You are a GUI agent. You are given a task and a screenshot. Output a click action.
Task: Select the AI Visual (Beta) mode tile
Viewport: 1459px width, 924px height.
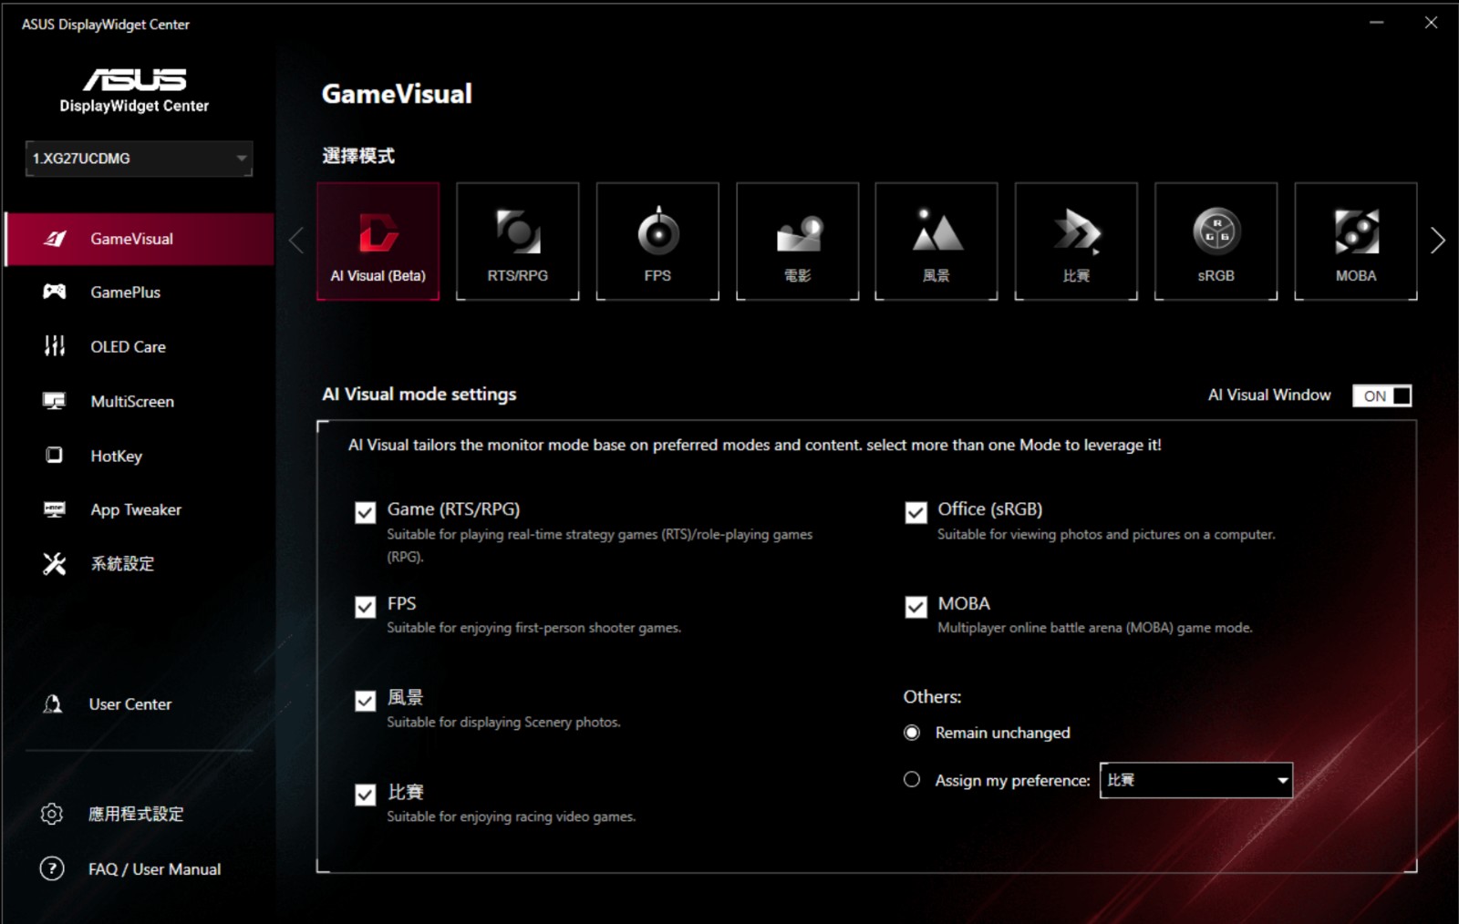point(378,241)
